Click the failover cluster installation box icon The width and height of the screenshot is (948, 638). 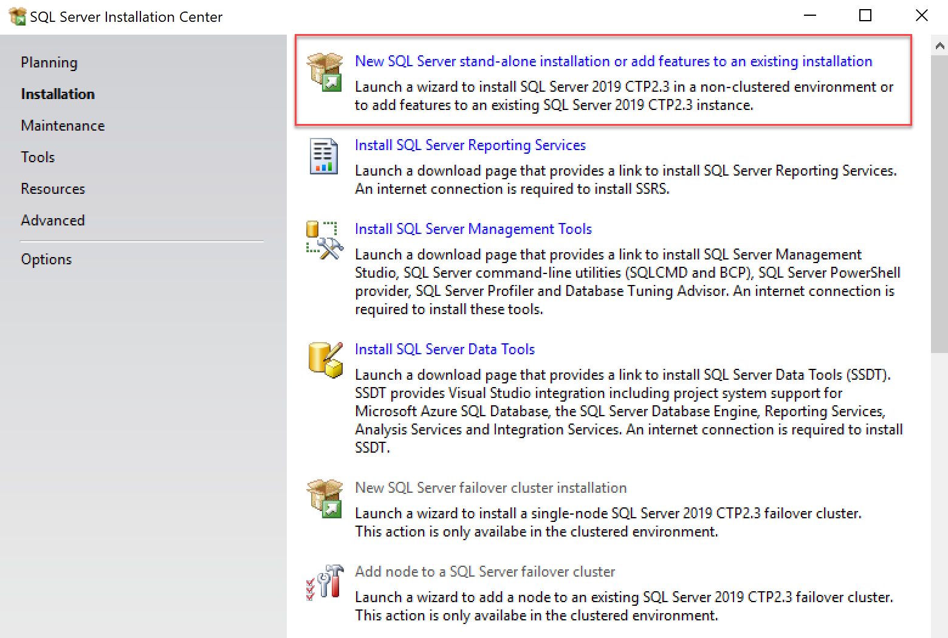325,498
